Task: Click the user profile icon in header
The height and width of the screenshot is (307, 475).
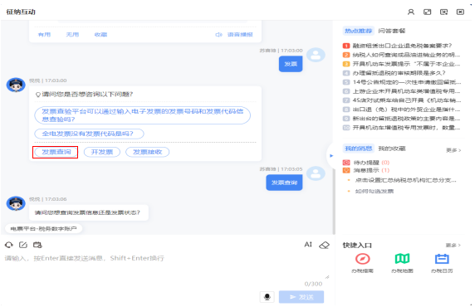Action: [411, 12]
